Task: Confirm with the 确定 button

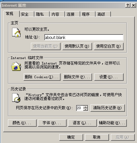Action: pos(71,137)
